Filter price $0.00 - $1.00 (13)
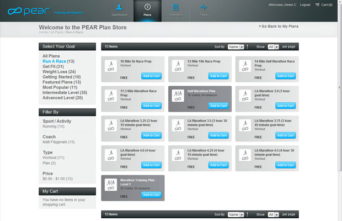 tap(57, 178)
